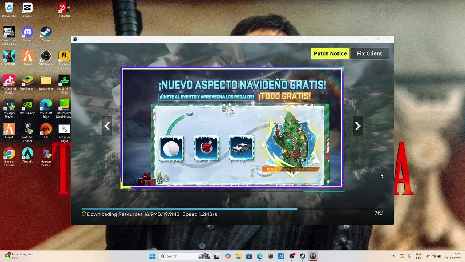Expand the hidden system tray icons

393,256
